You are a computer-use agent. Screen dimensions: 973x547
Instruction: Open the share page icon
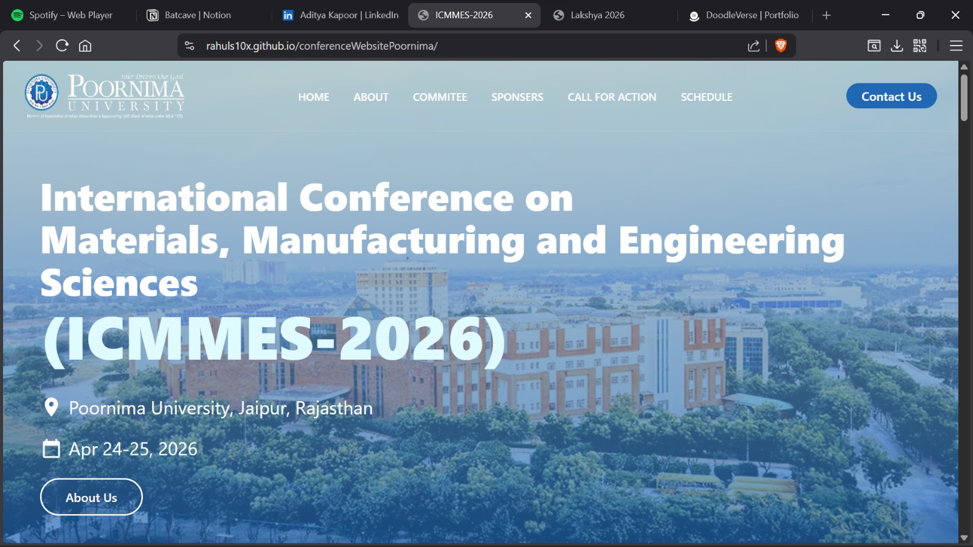[753, 46]
